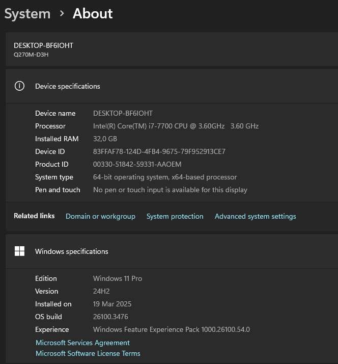Select the Edition value Windows 11 Pro
This screenshot has width=338, height=364.
pyautogui.click(x=118, y=278)
